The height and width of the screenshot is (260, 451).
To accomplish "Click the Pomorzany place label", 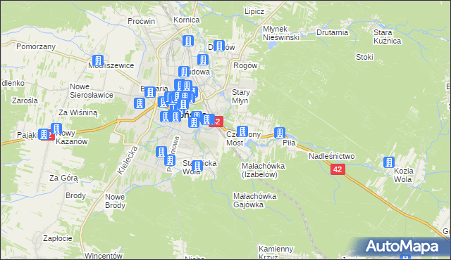I will click(36, 46).
